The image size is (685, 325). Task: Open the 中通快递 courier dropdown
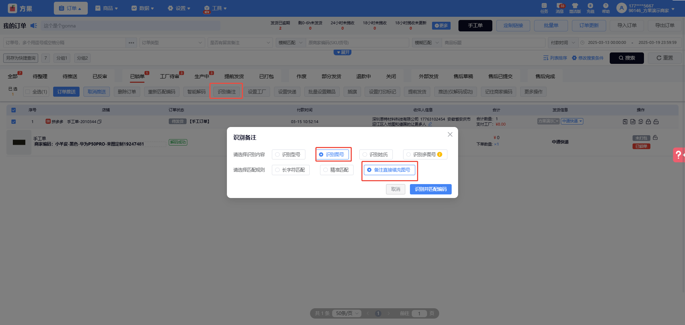pos(572,121)
